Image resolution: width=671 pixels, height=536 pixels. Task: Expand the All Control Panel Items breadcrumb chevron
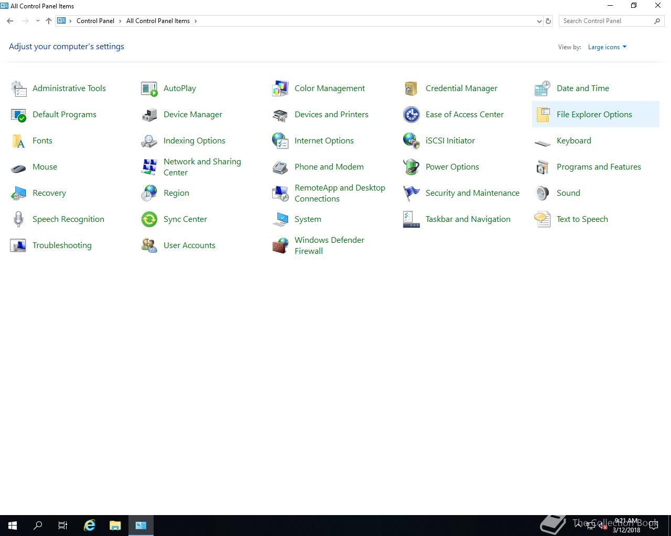pyautogui.click(x=196, y=21)
